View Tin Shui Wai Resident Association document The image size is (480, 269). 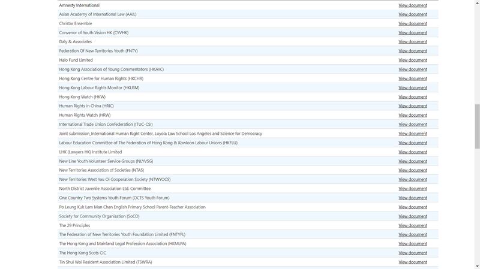click(x=413, y=262)
